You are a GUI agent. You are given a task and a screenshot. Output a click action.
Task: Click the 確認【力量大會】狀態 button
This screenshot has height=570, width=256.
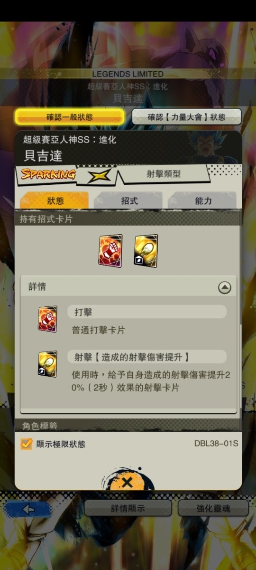(186, 117)
